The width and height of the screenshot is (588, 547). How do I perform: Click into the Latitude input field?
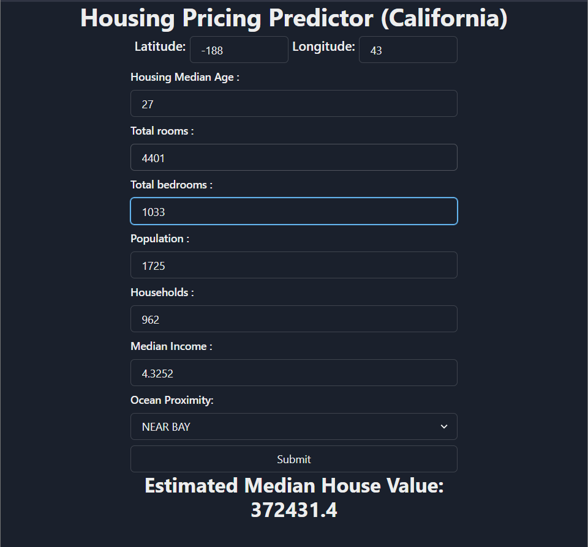pos(239,50)
